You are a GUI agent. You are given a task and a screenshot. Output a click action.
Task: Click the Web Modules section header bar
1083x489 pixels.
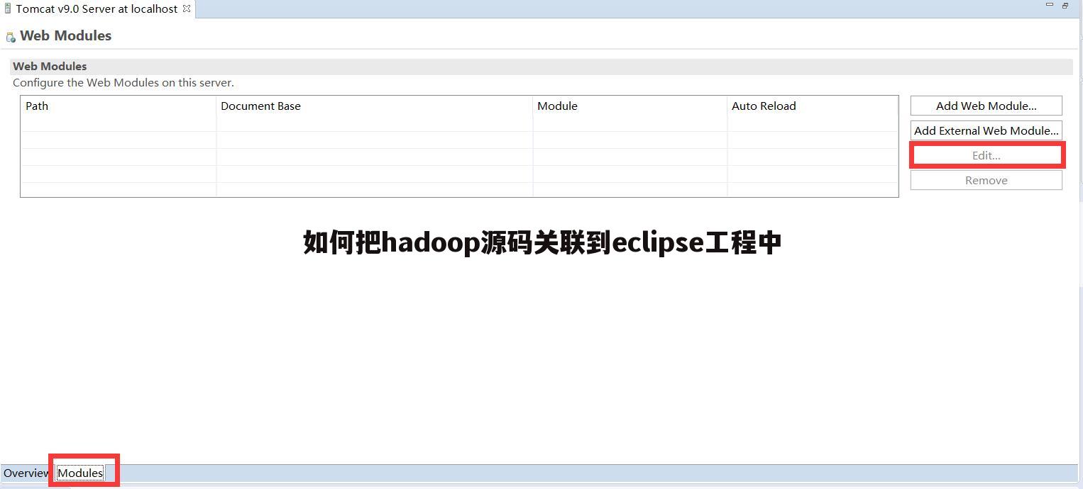(x=284, y=66)
